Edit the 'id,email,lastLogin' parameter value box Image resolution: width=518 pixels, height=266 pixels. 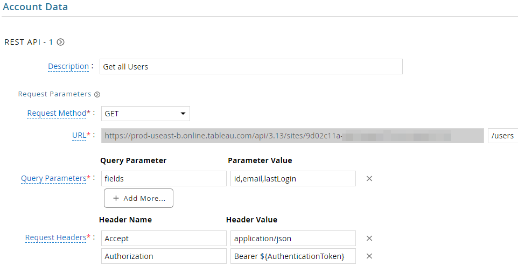tap(293, 178)
